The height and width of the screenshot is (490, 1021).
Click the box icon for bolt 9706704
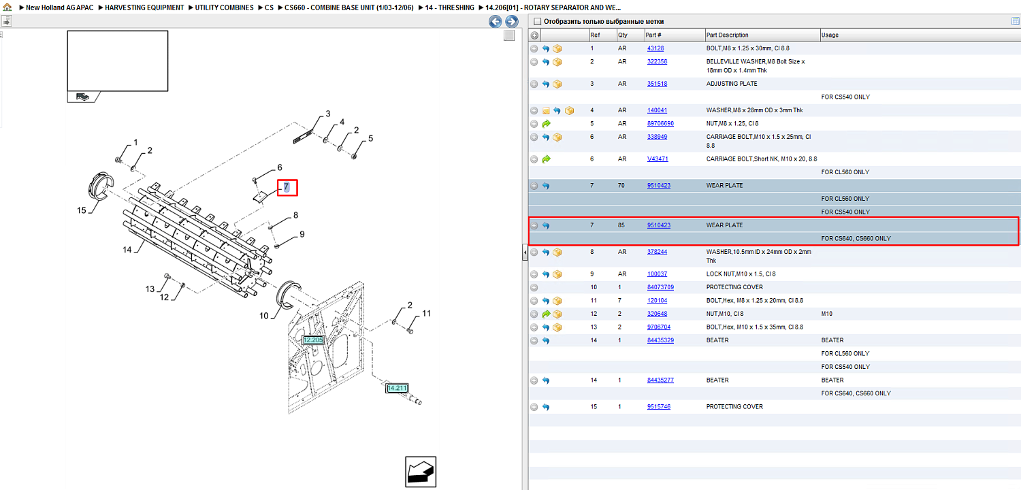pos(557,327)
